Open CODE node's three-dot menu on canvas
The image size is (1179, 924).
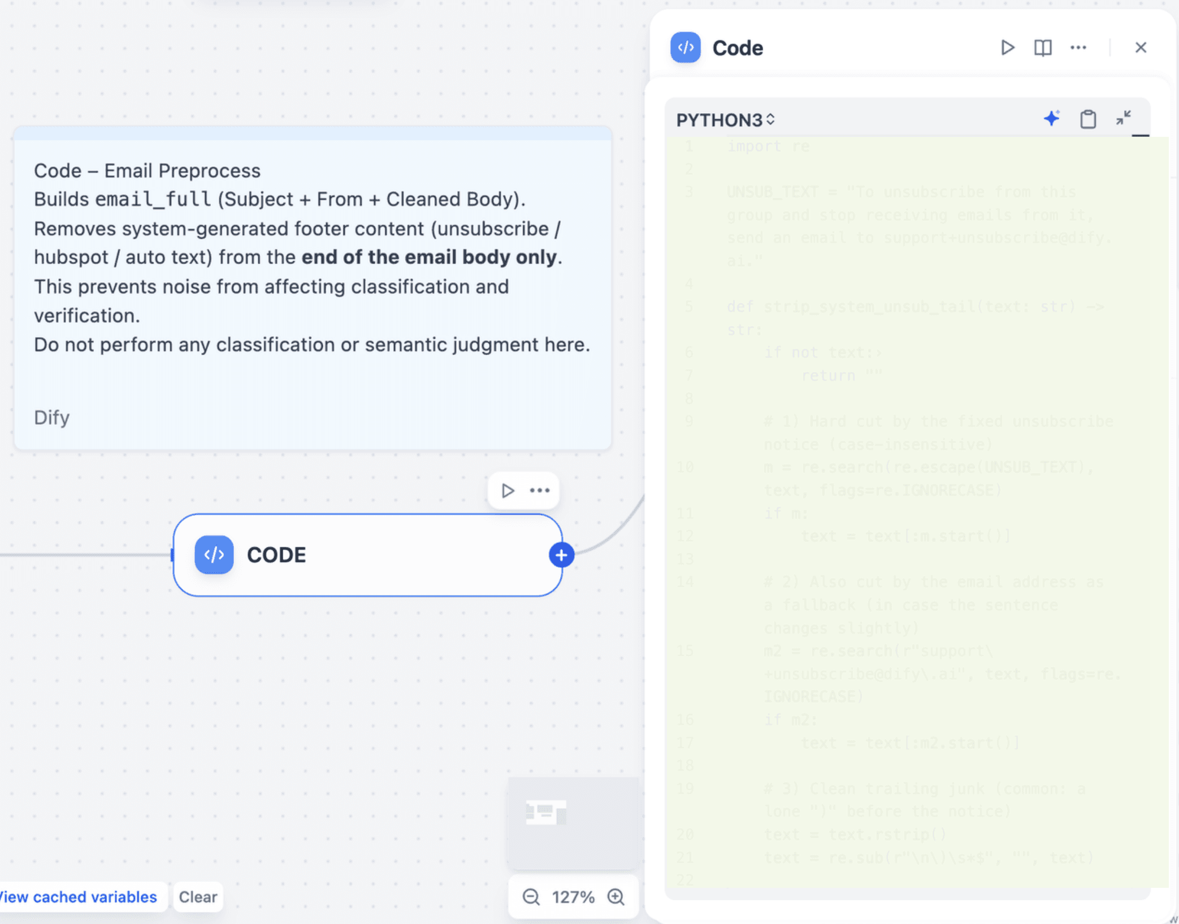pyautogui.click(x=540, y=490)
